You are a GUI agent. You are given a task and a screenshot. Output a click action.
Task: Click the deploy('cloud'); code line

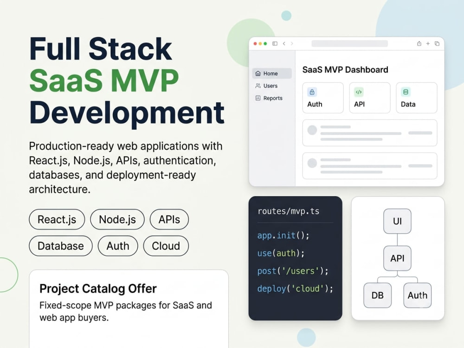point(295,289)
